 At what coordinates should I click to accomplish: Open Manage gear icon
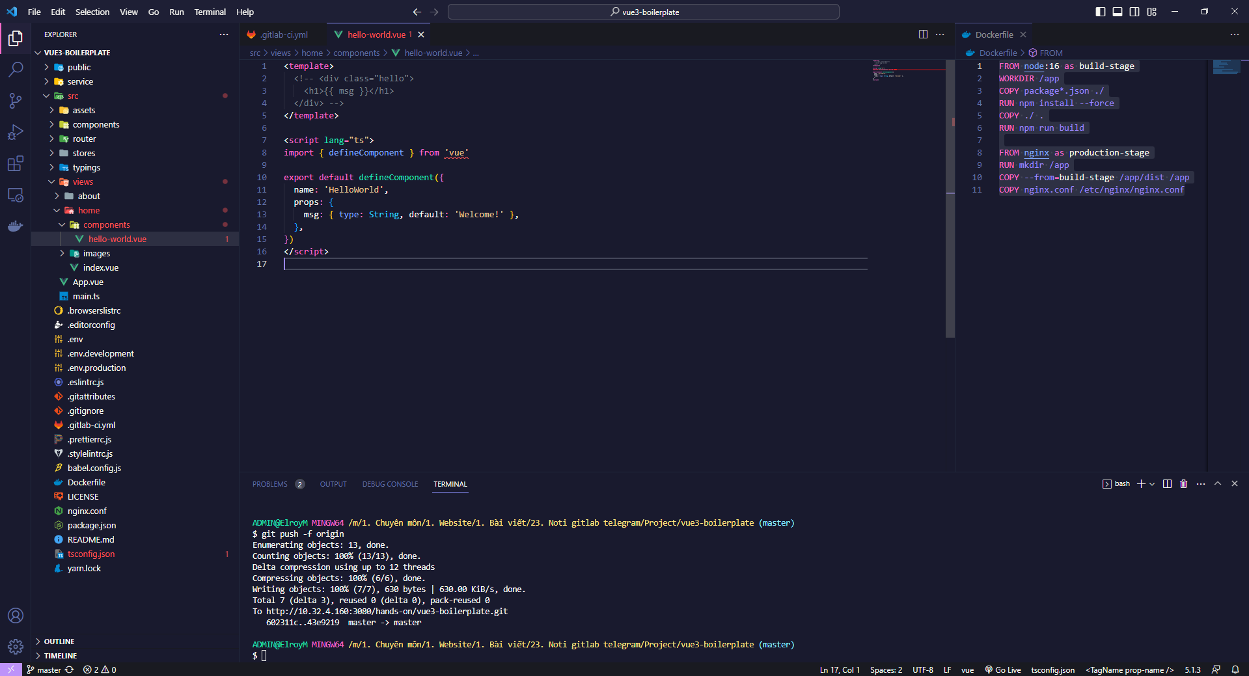click(x=16, y=647)
